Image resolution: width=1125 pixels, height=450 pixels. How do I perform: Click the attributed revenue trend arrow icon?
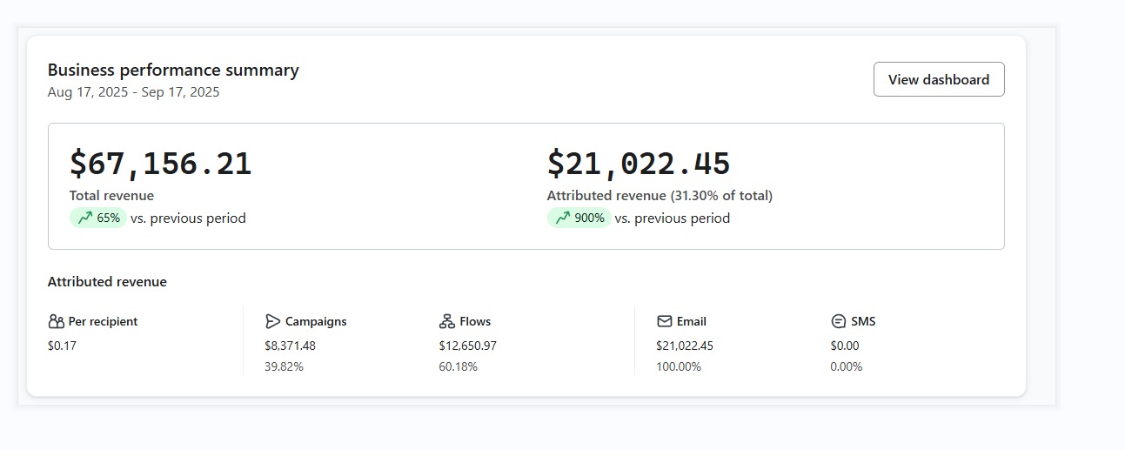[x=562, y=218]
